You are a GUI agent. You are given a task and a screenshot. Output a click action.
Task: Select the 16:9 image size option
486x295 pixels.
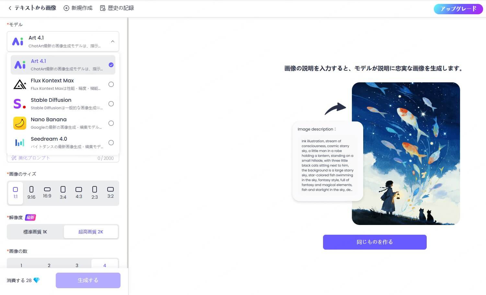[x=47, y=193]
